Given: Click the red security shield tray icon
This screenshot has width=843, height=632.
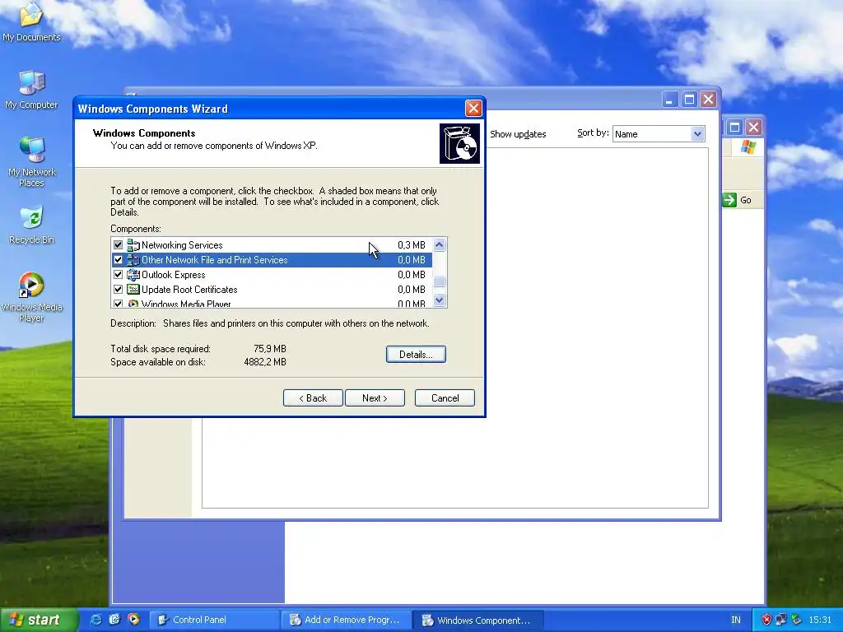Looking at the screenshot, I should click(766, 620).
